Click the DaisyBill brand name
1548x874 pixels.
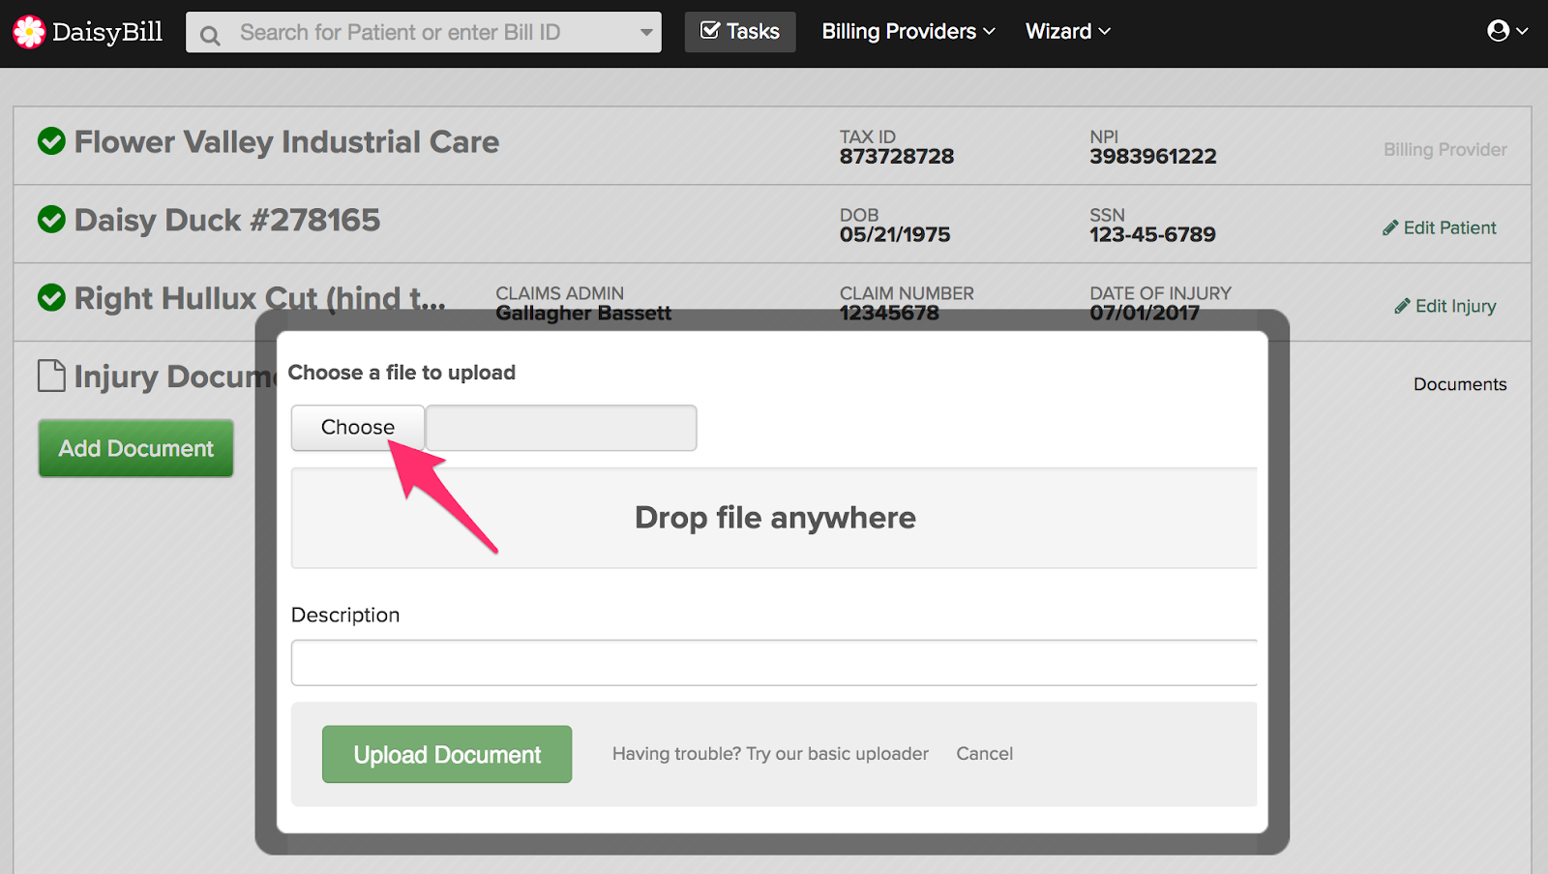point(107,32)
